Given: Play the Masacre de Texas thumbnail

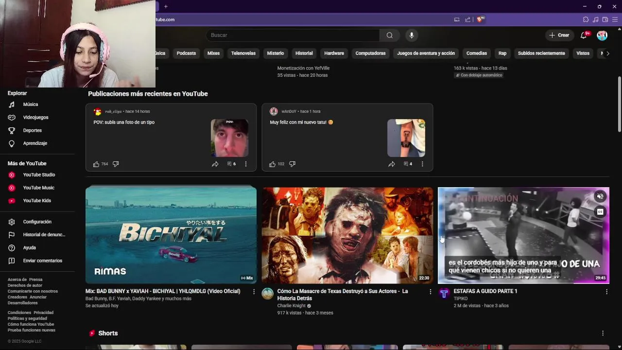Looking at the screenshot, I should pyautogui.click(x=347, y=235).
